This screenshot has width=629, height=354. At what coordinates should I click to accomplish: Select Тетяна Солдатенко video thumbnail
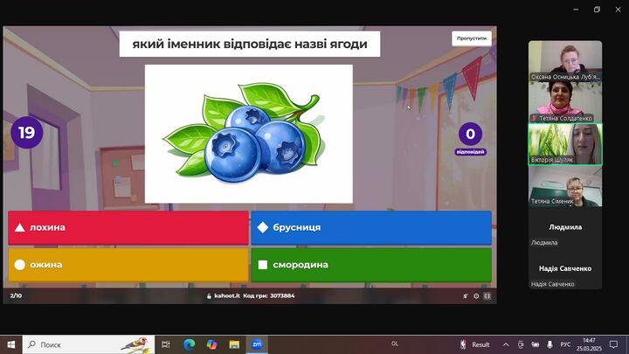click(565, 102)
